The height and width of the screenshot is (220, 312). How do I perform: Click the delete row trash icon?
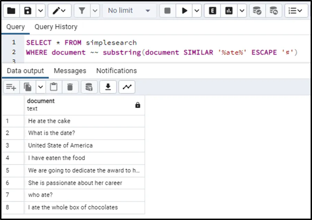pyautogui.click(x=70, y=87)
